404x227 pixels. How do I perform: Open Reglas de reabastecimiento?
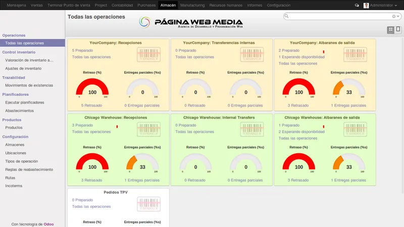pyautogui.click(x=29, y=169)
